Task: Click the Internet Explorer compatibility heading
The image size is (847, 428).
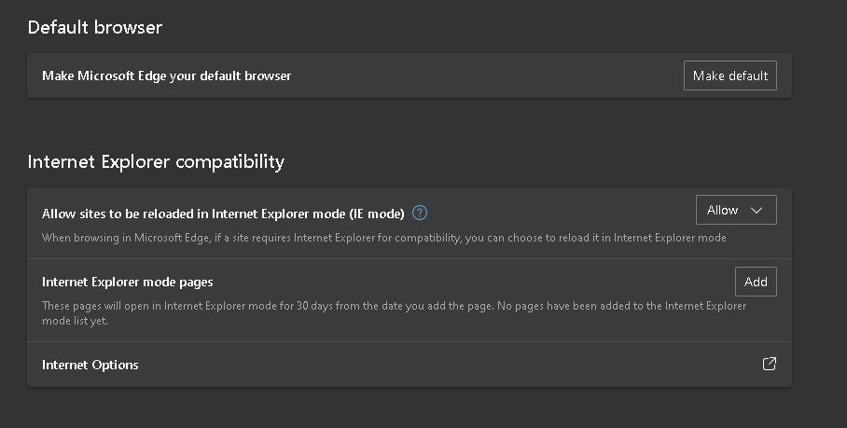Action: (x=156, y=162)
